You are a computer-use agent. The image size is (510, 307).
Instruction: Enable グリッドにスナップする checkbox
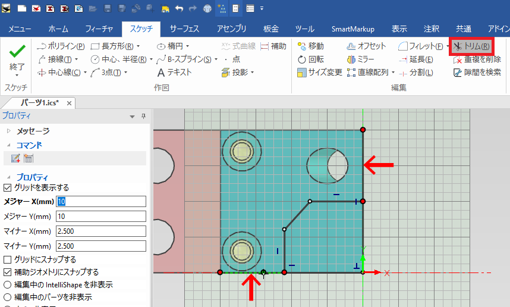pos(8,259)
